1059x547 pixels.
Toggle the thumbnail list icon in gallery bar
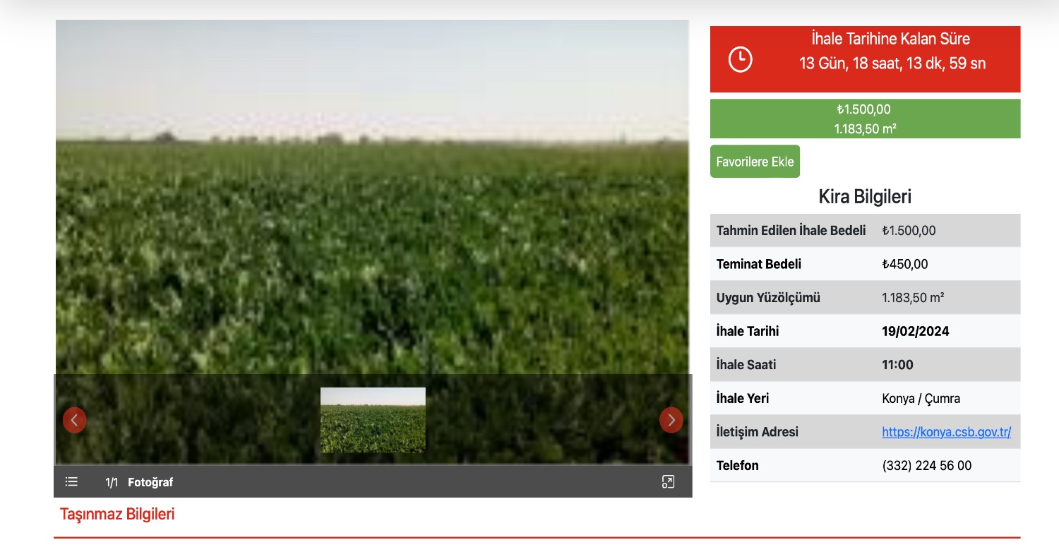point(71,482)
